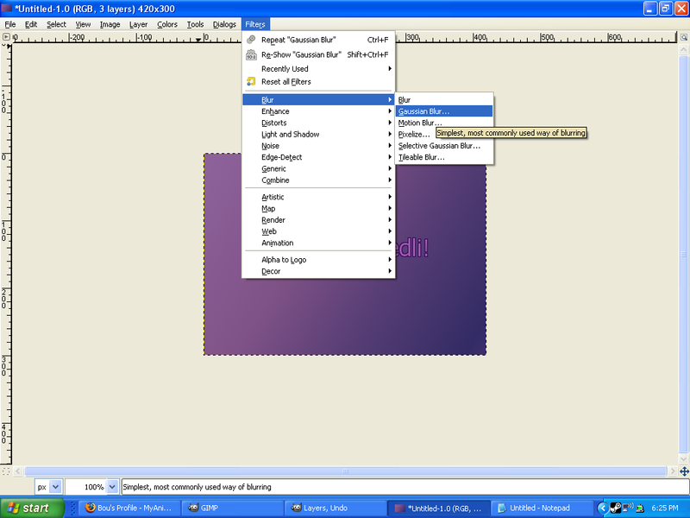The height and width of the screenshot is (518, 690).
Task: Open the Alpha to Logo submenu
Action: (x=318, y=260)
